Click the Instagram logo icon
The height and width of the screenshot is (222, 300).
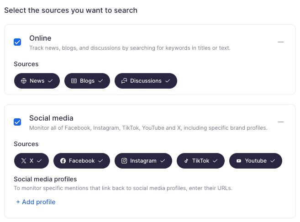[x=124, y=161]
